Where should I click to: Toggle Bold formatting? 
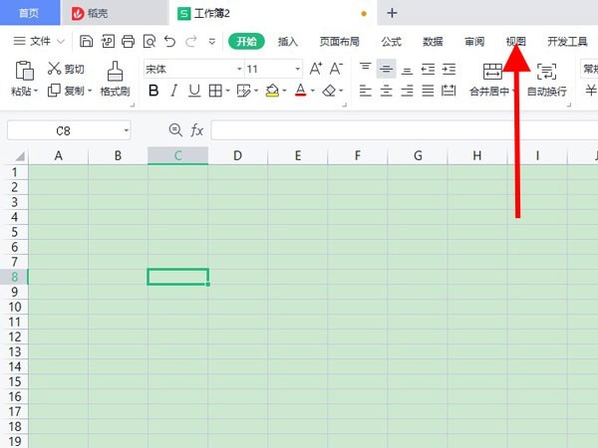tap(153, 91)
